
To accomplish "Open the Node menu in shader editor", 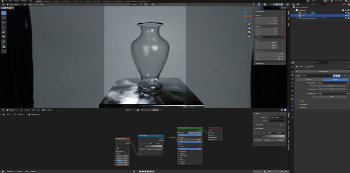I will 38,110.
